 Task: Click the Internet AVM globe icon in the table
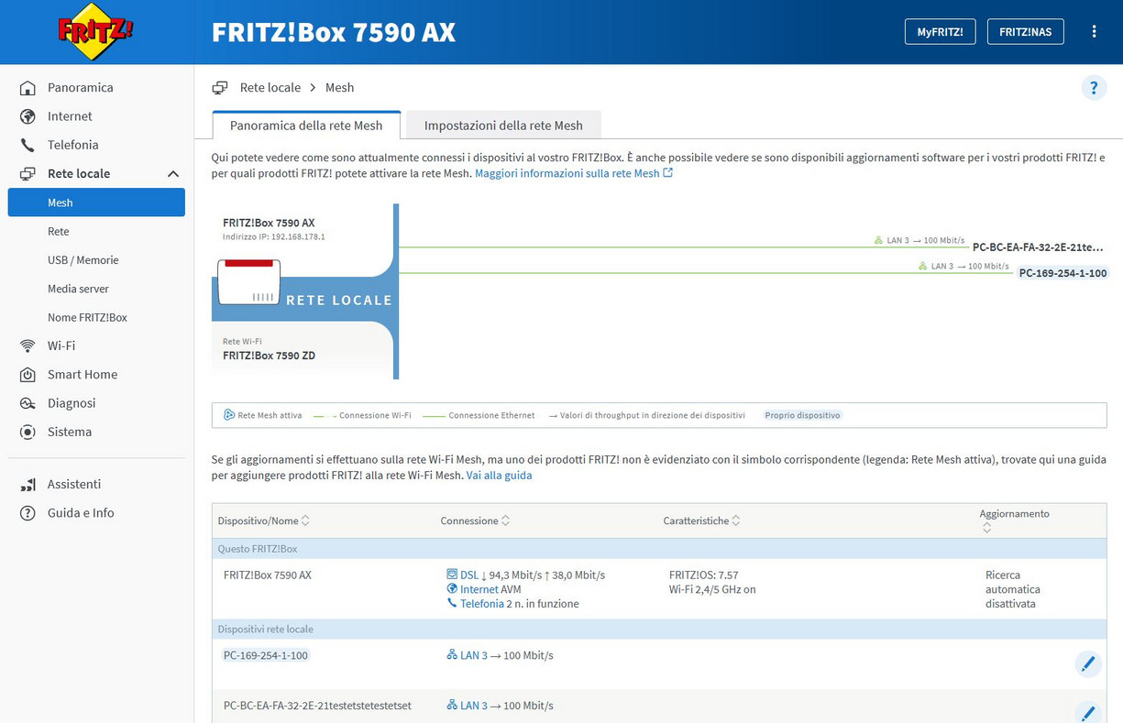coord(452,589)
